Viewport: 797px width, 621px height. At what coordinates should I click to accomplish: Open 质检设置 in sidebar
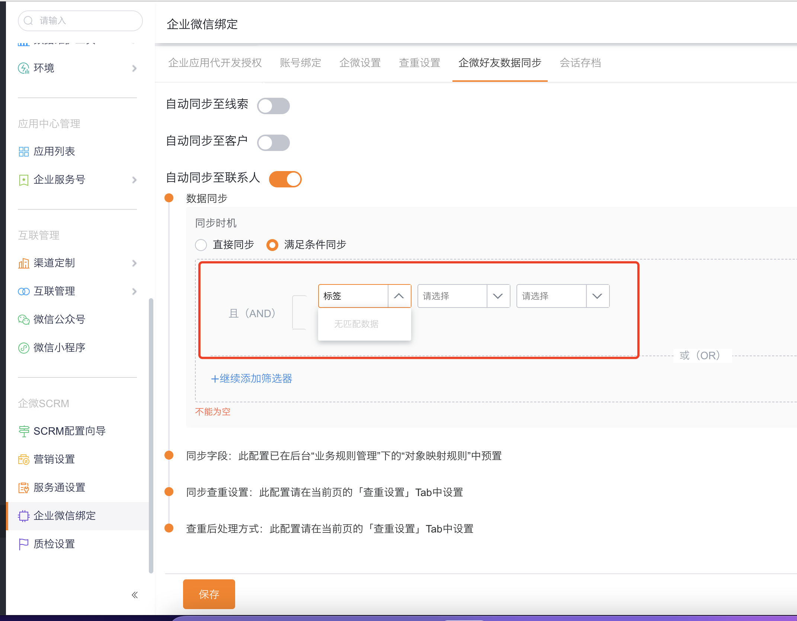[54, 544]
